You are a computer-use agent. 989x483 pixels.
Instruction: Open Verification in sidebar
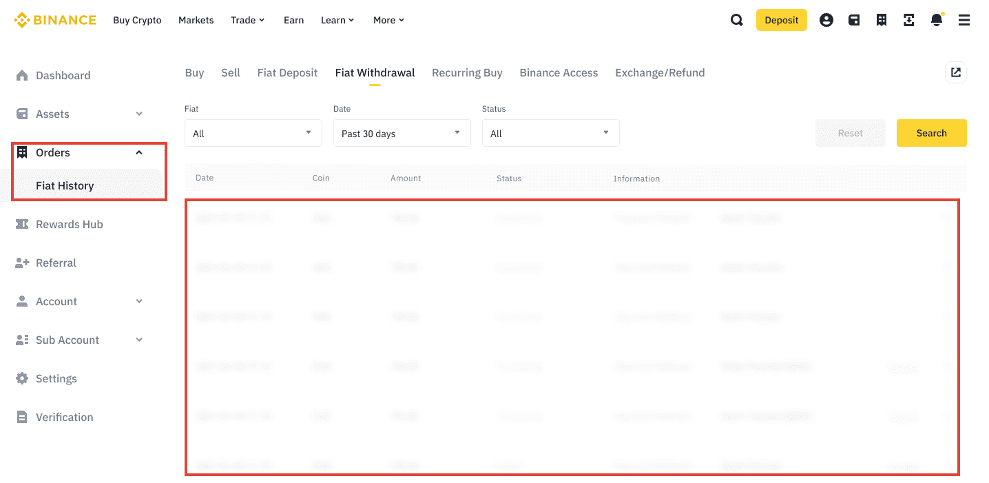[64, 417]
